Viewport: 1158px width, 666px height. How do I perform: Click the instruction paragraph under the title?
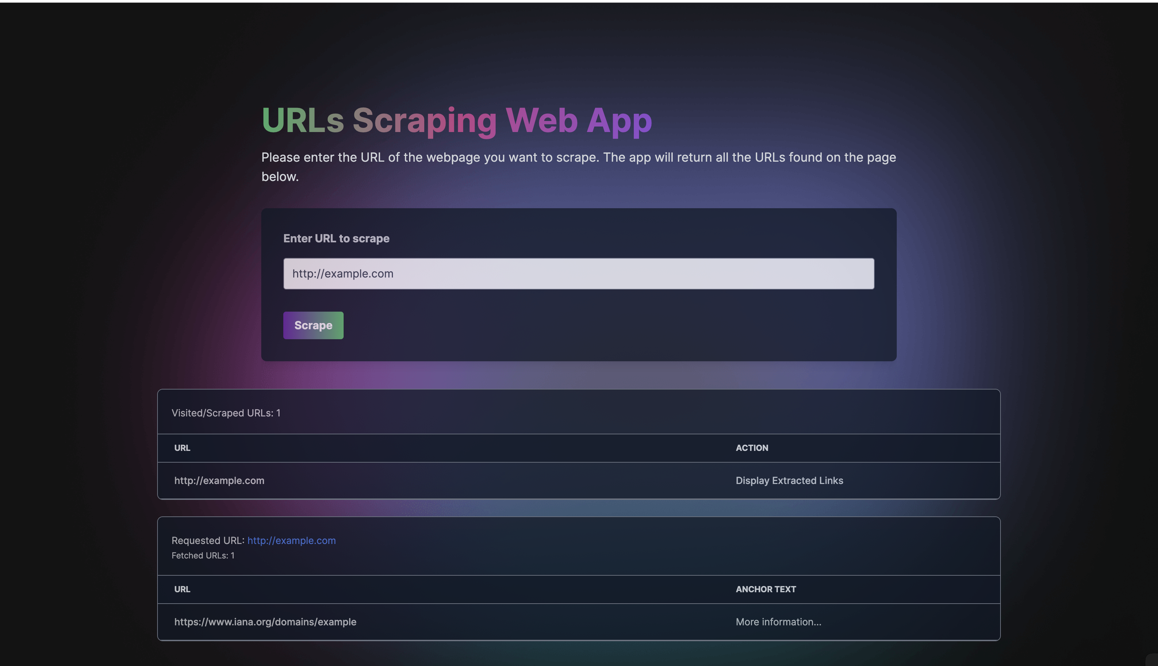pyautogui.click(x=578, y=157)
